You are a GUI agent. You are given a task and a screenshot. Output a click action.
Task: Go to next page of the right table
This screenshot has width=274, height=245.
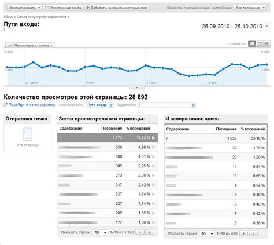click(253, 233)
